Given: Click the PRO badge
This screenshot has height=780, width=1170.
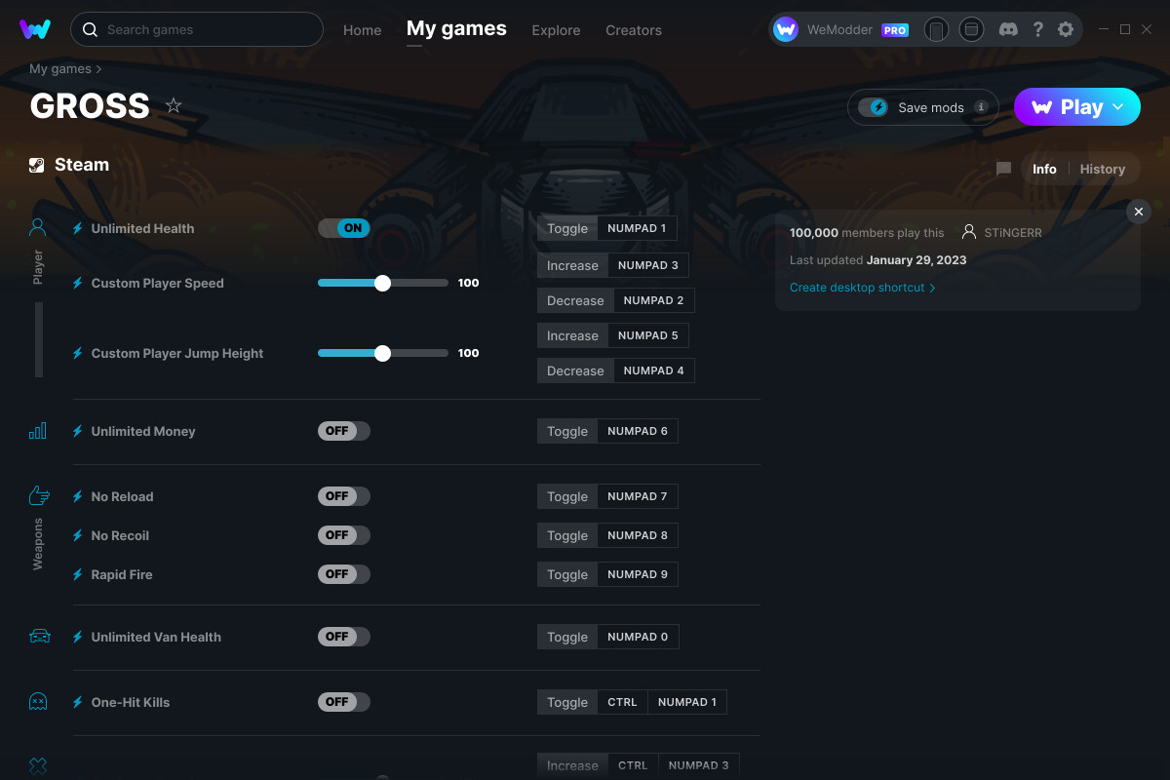Looking at the screenshot, I should [895, 30].
